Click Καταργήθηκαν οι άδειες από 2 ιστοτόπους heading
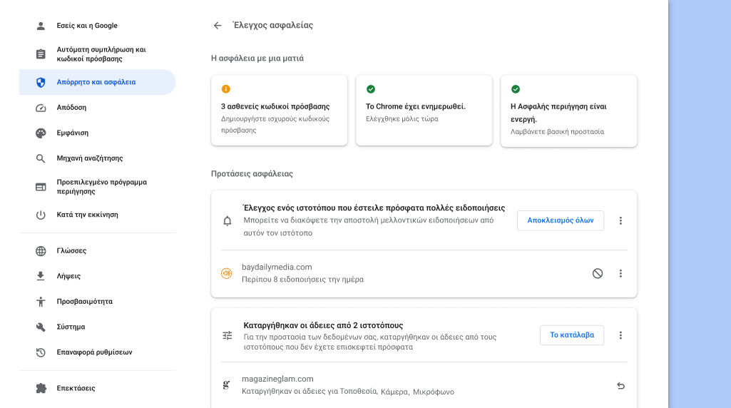Viewport: 731px width, 408px height. [323, 325]
